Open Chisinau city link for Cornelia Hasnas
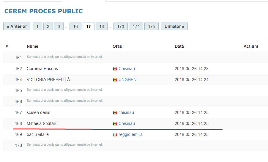 click(127, 69)
